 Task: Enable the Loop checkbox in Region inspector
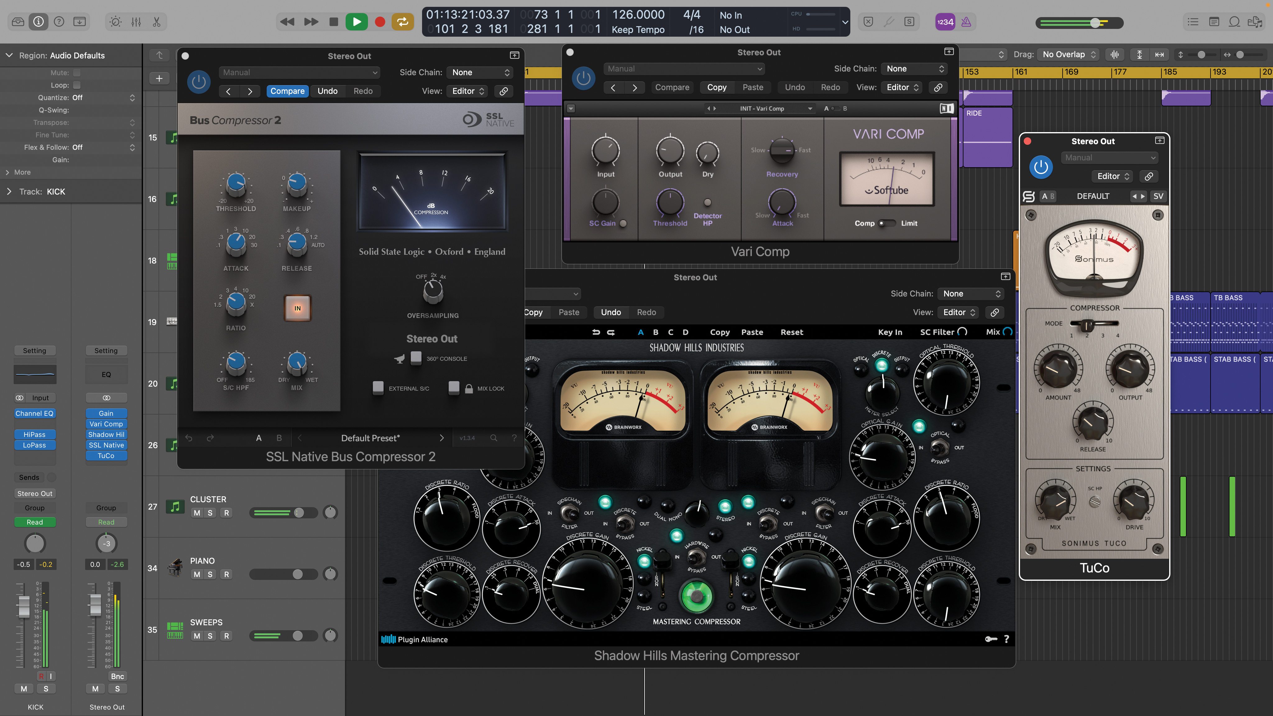(77, 85)
